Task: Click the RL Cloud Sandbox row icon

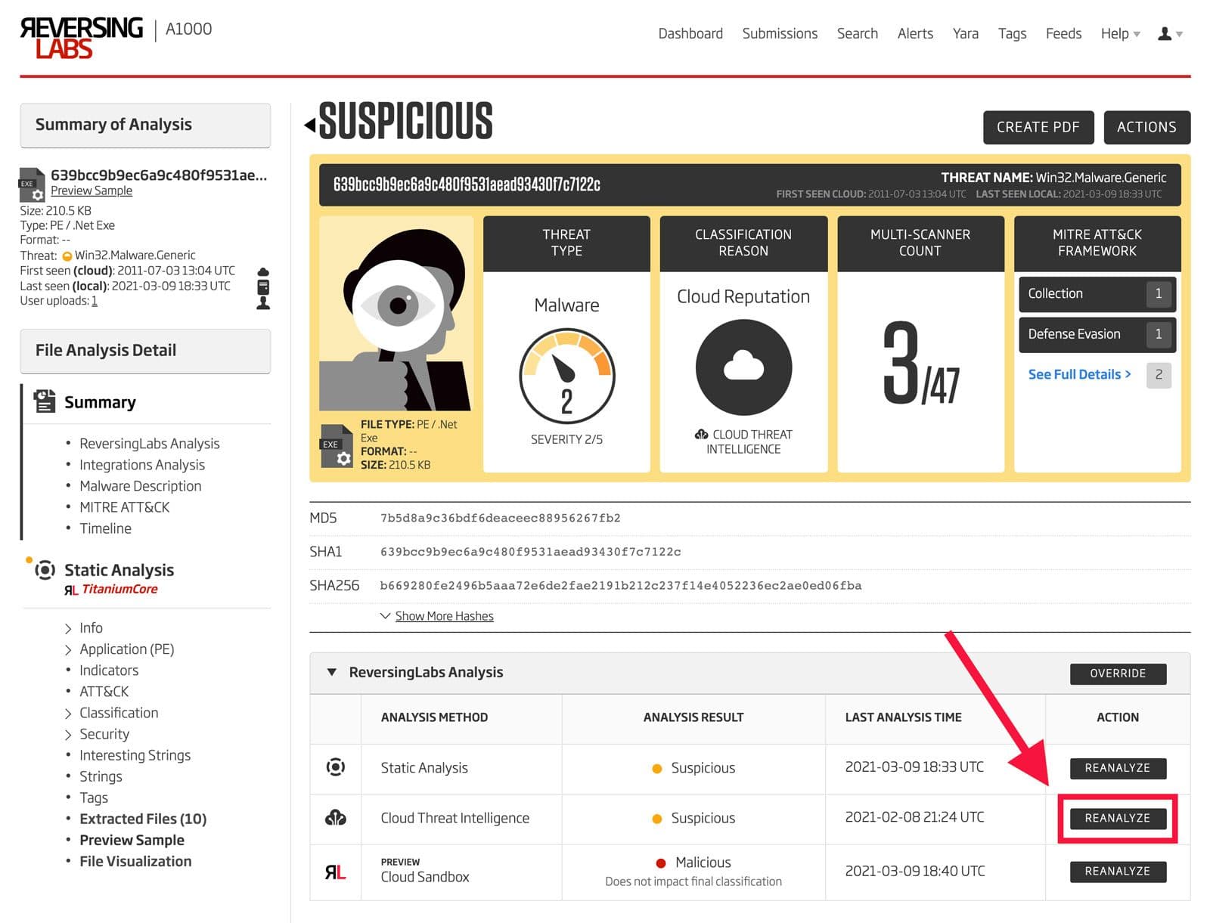Action: tap(336, 872)
